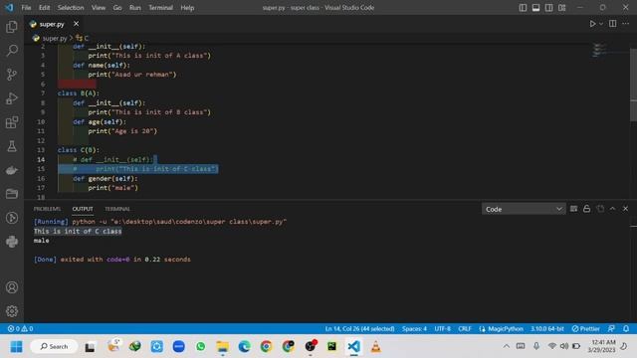The image size is (637, 358).
Task: Close the super.py tab
Action: tap(76, 24)
